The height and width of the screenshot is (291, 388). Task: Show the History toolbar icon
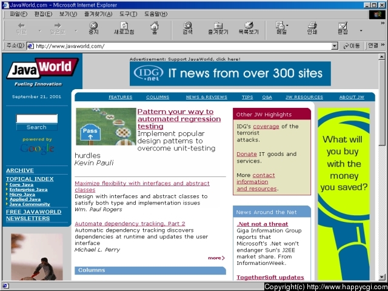pos(249,28)
